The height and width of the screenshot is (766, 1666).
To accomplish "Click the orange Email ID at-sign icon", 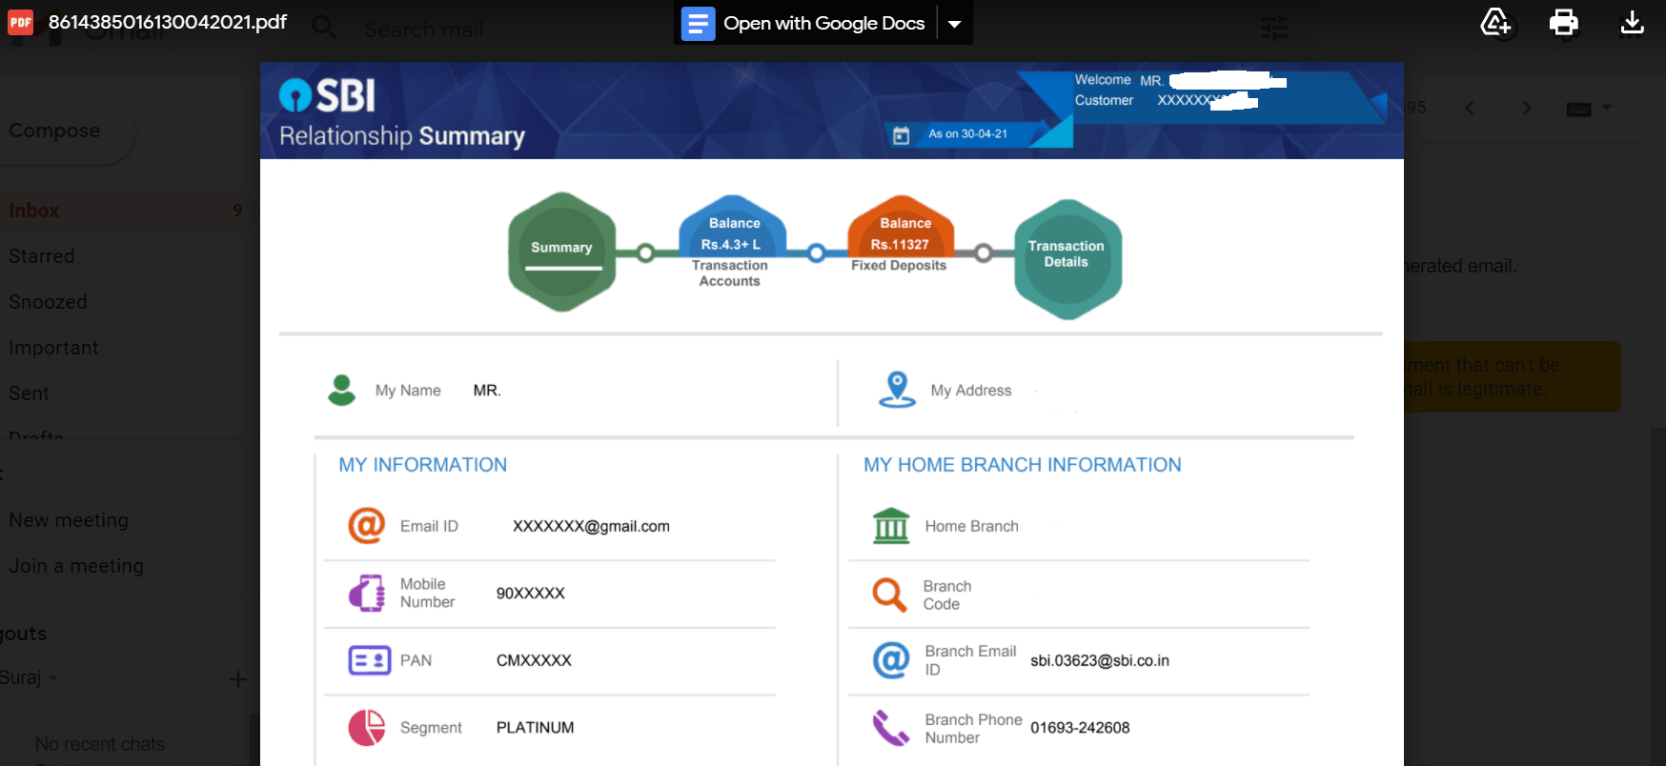I will click(366, 526).
